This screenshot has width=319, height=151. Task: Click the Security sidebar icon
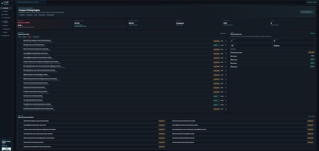tap(2, 26)
